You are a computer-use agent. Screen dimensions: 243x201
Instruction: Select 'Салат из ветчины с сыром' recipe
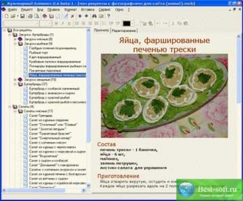pos(49,179)
